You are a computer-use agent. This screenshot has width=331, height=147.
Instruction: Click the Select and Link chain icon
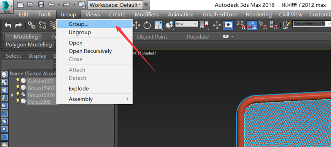tap(32, 25)
